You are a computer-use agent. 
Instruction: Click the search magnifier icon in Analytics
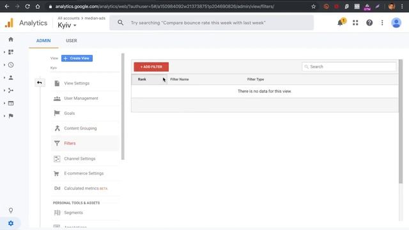pyautogui.click(x=120, y=23)
